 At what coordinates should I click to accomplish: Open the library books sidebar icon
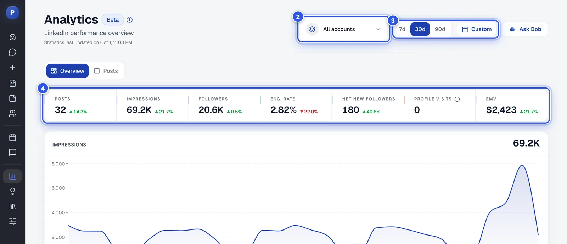[12, 206]
